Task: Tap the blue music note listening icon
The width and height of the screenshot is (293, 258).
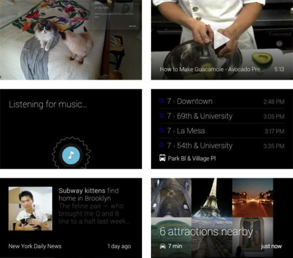Action: (x=71, y=155)
